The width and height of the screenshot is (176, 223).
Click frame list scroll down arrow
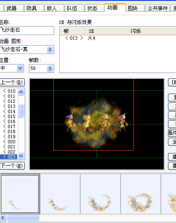(x=21, y=156)
